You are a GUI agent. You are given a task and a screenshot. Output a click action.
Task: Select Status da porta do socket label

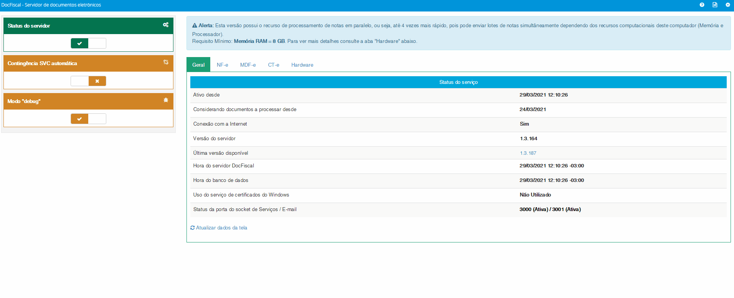(245, 210)
